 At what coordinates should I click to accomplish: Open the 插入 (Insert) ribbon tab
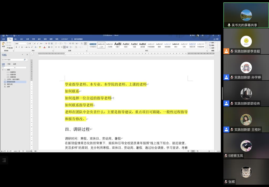[x=16, y=39]
